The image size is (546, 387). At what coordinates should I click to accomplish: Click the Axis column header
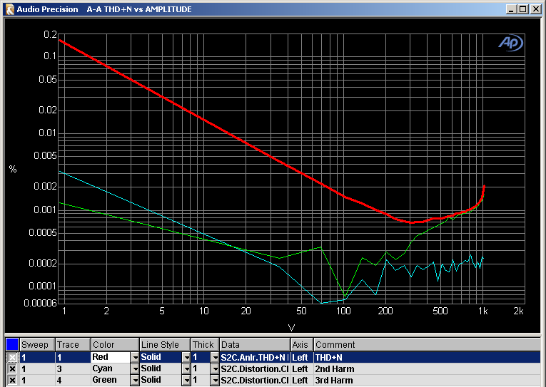point(302,344)
